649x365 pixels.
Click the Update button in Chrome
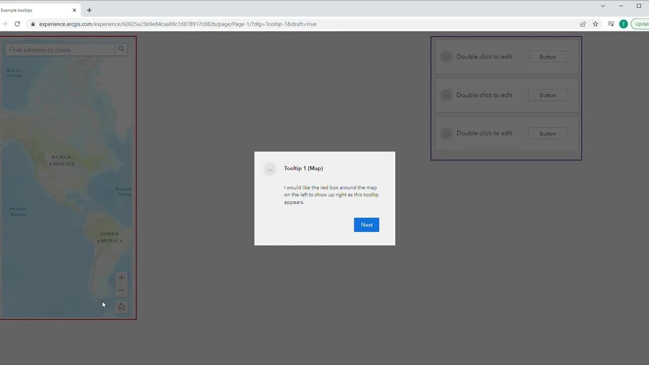pyautogui.click(x=641, y=24)
